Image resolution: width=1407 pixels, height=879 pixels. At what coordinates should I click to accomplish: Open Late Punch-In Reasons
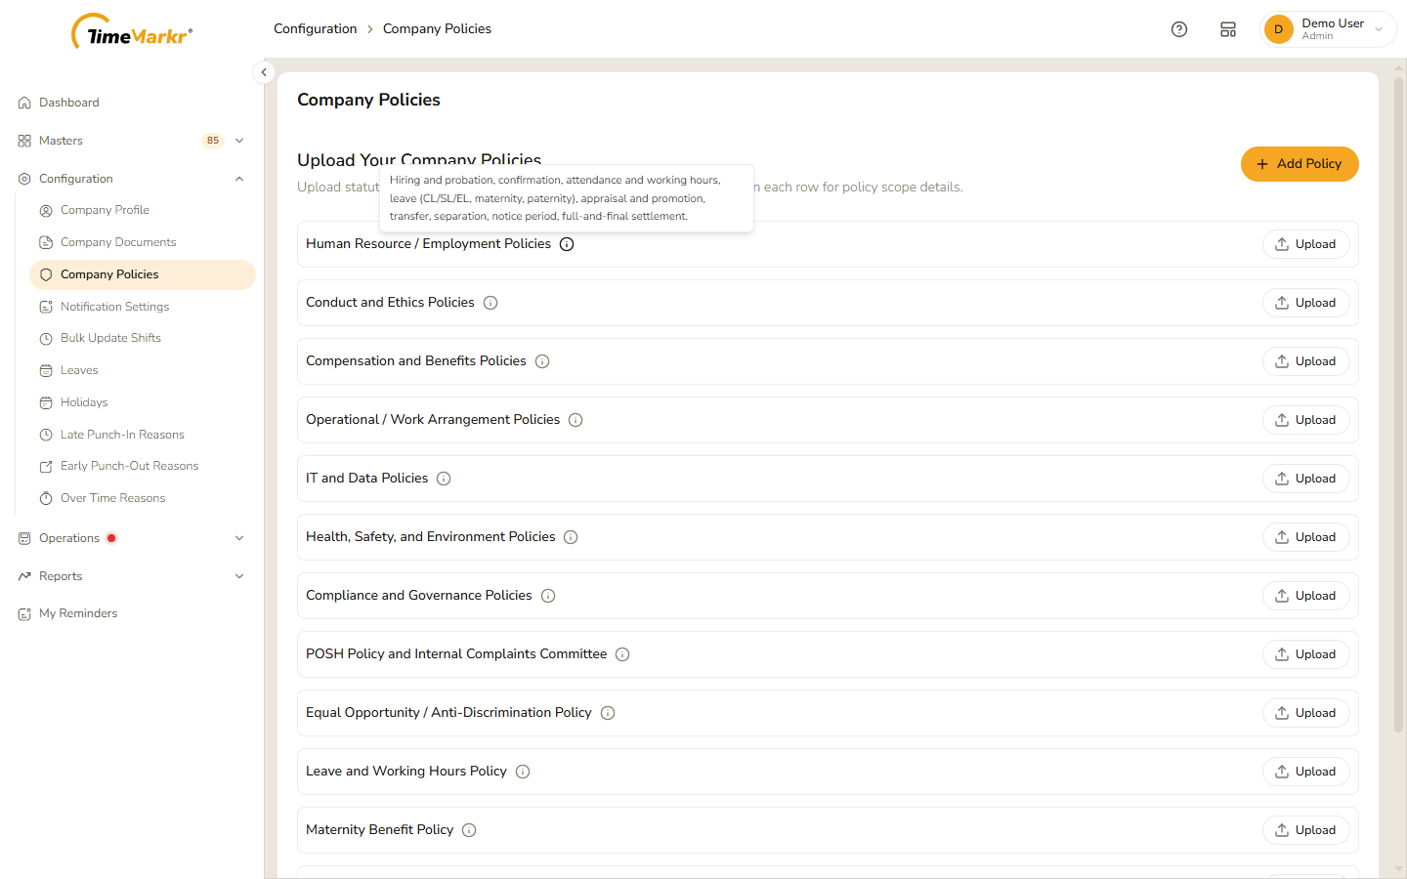(143, 435)
